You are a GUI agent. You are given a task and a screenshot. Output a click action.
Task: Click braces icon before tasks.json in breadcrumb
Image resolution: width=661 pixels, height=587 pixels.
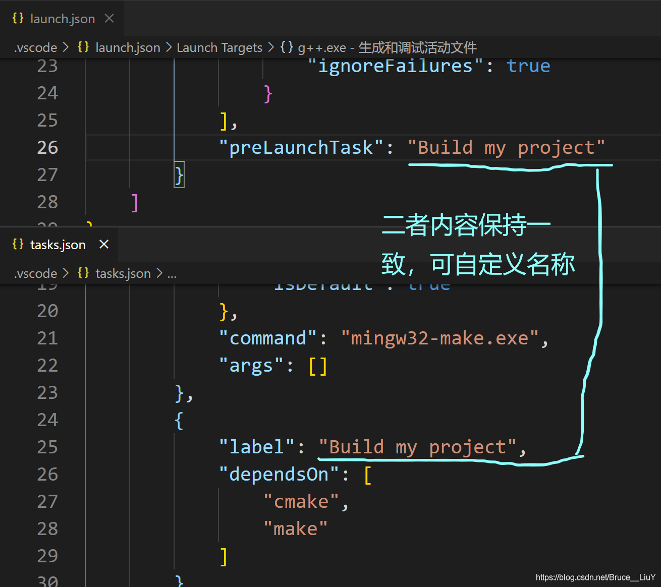point(83,273)
